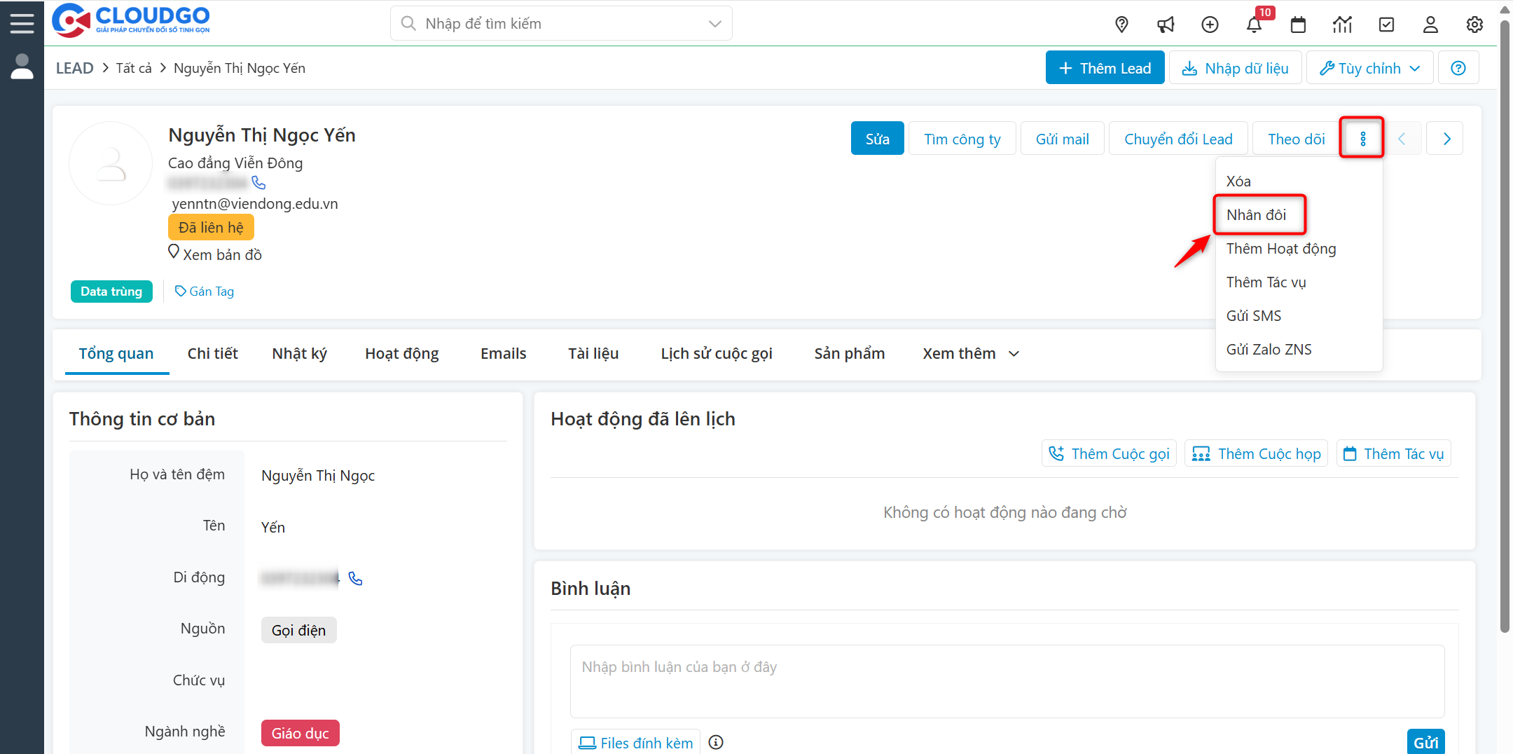Switch to the Chi tiết tab
Viewport: 1513px width, 754px height.
212,354
